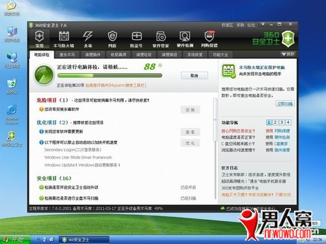This screenshot has width=326, height=244.
Task: Open the 我的文档 desktop icon
Action: (x=12, y=8)
